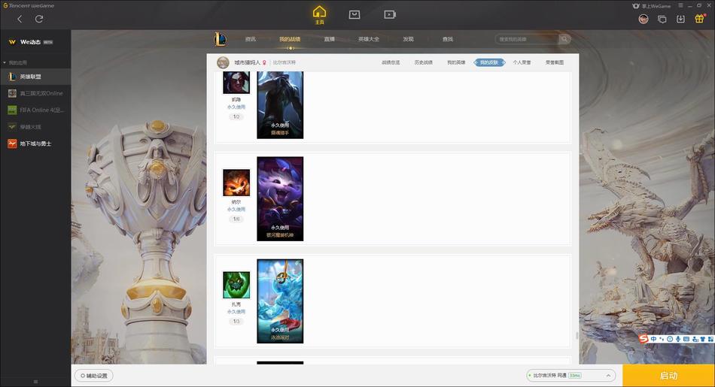The width and height of the screenshot is (715, 387).
Task: Select 真三国无双Online in sidebar
Action: click(x=35, y=93)
